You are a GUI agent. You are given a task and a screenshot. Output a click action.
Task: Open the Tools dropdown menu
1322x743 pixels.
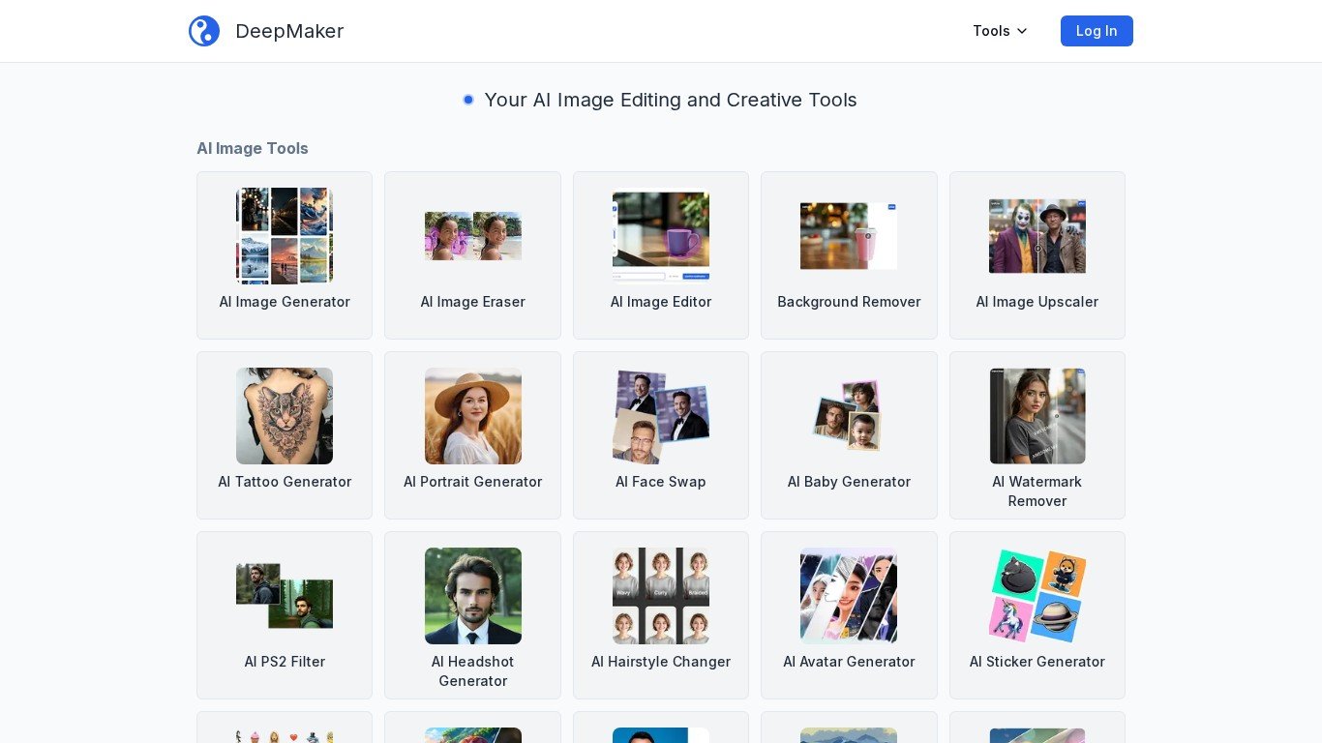[1000, 31]
